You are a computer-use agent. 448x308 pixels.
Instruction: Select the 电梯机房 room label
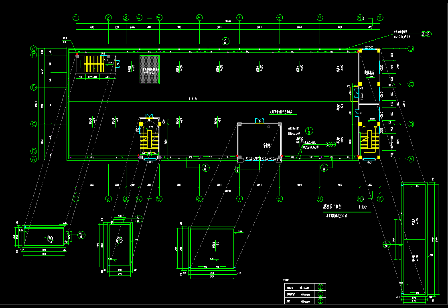(x=369, y=73)
